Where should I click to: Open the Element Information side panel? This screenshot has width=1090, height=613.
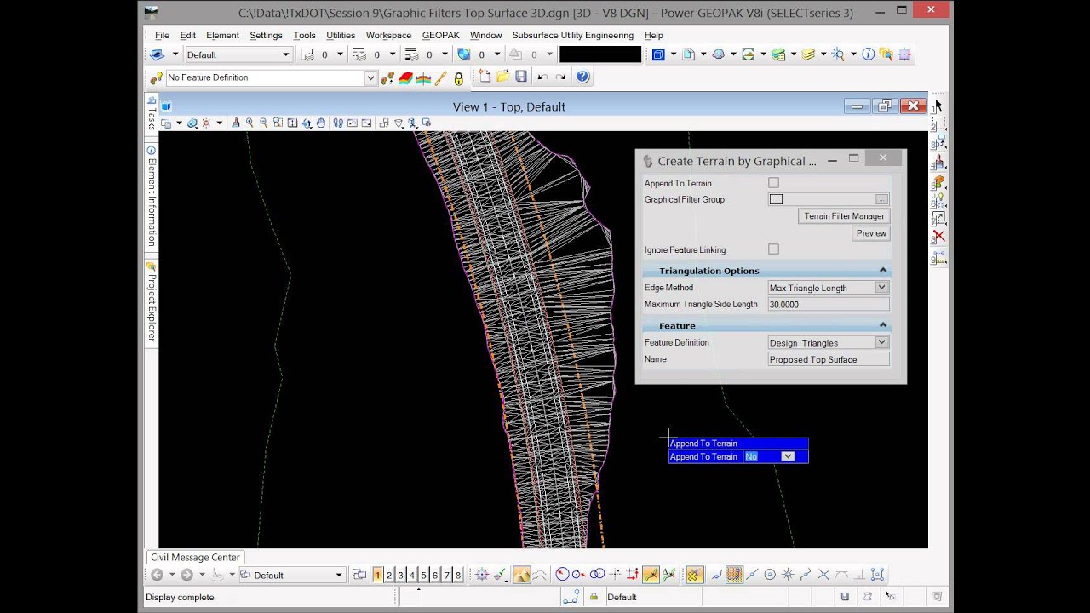click(x=152, y=197)
